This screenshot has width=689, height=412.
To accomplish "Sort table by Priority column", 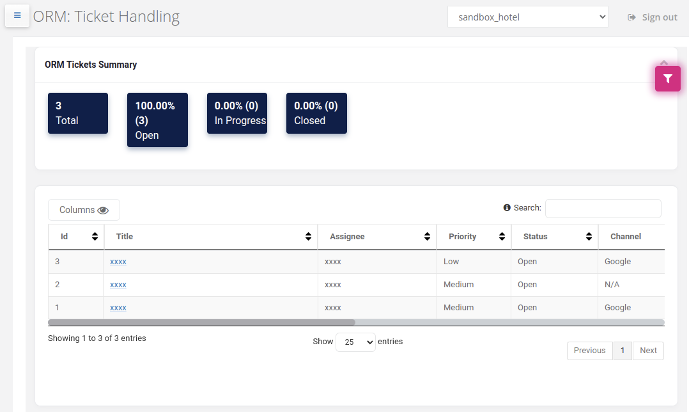I will pyautogui.click(x=474, y=237).
